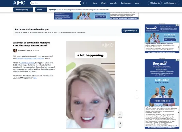Click AdChoices icon on lower sidebar ad
The image size is (182, 132).
coord(177,60)
